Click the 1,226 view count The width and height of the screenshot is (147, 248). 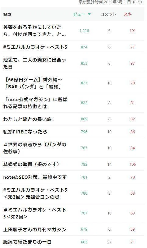[x=84, y=31]
